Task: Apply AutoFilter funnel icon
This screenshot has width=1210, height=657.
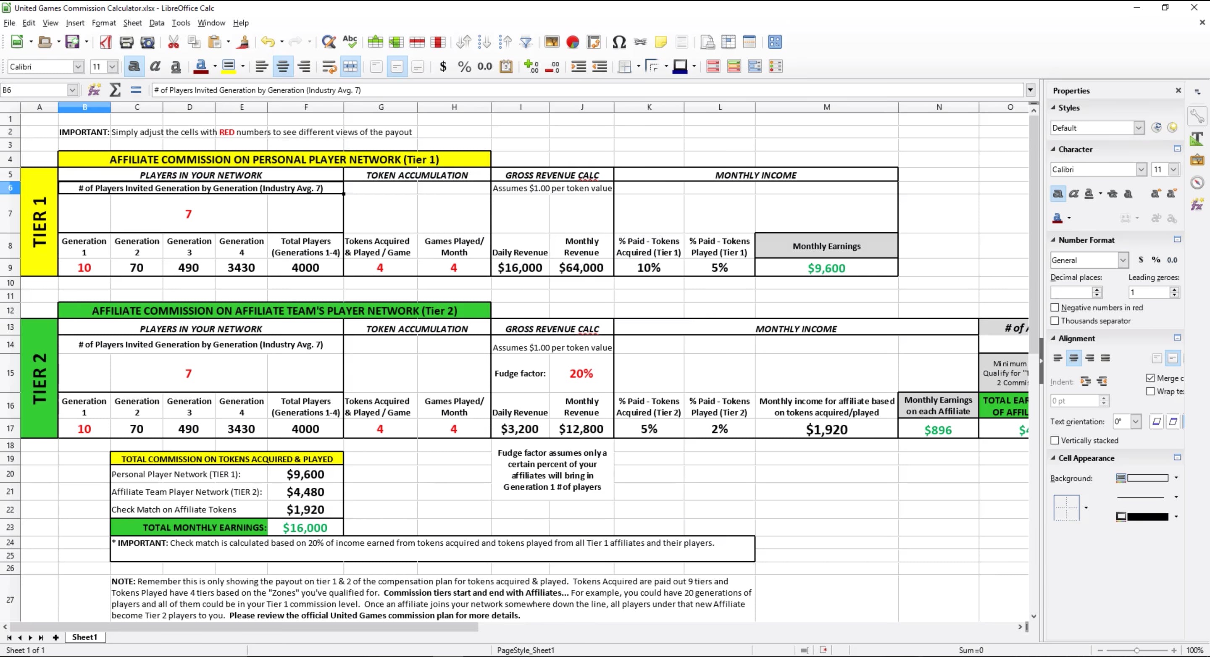Action: click(x=526, y=42)
